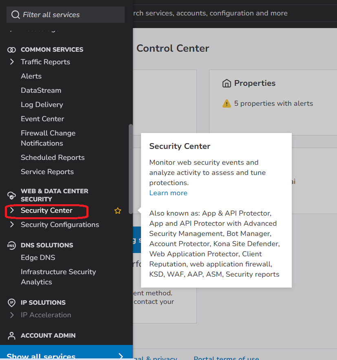The image size is (337, 360).
Task: Expand the Traffic Reports chevron
Action: 12,62
